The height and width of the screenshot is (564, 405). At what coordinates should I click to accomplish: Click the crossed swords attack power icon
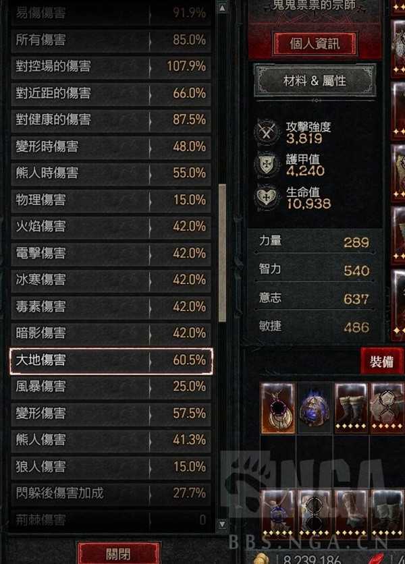pos(267,132)
